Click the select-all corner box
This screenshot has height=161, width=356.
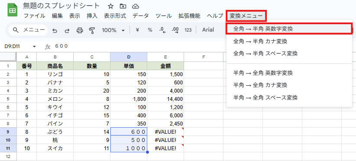8,57
